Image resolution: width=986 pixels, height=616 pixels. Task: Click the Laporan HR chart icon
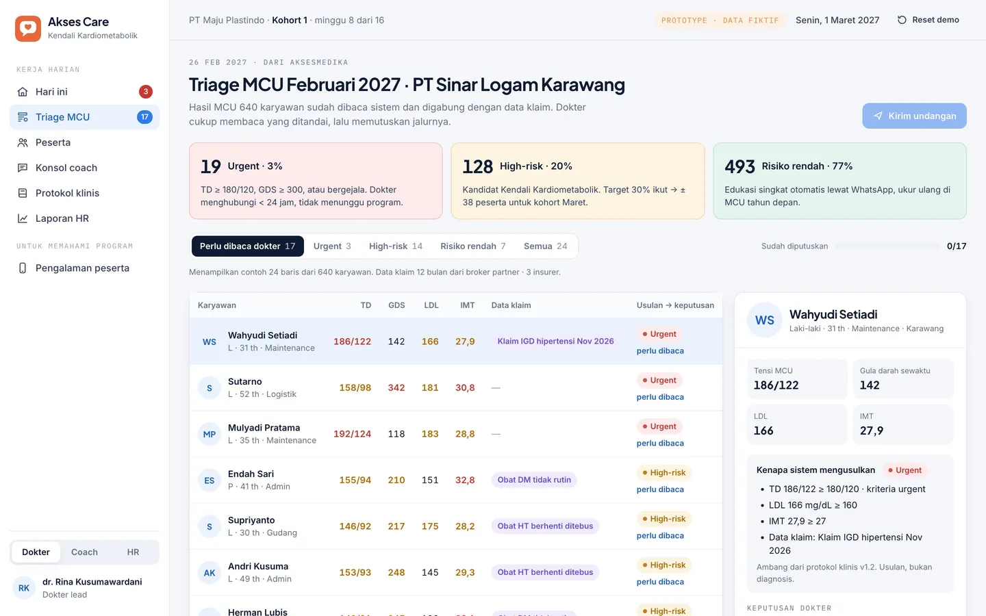click(x=23, y=218)
